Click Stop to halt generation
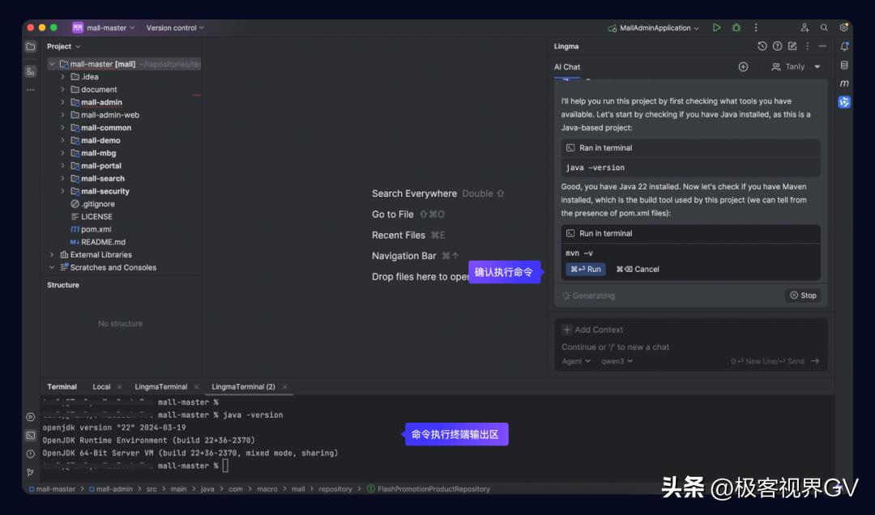Screen dimensions: 875x515 803,295
